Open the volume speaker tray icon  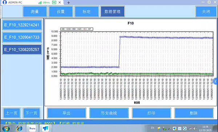(x=195, y=128)
